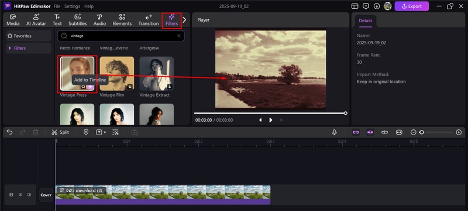Step to next frame
The height and width of the screenshot is (211, 468).
pyautogui.click(x=281, y=120)
